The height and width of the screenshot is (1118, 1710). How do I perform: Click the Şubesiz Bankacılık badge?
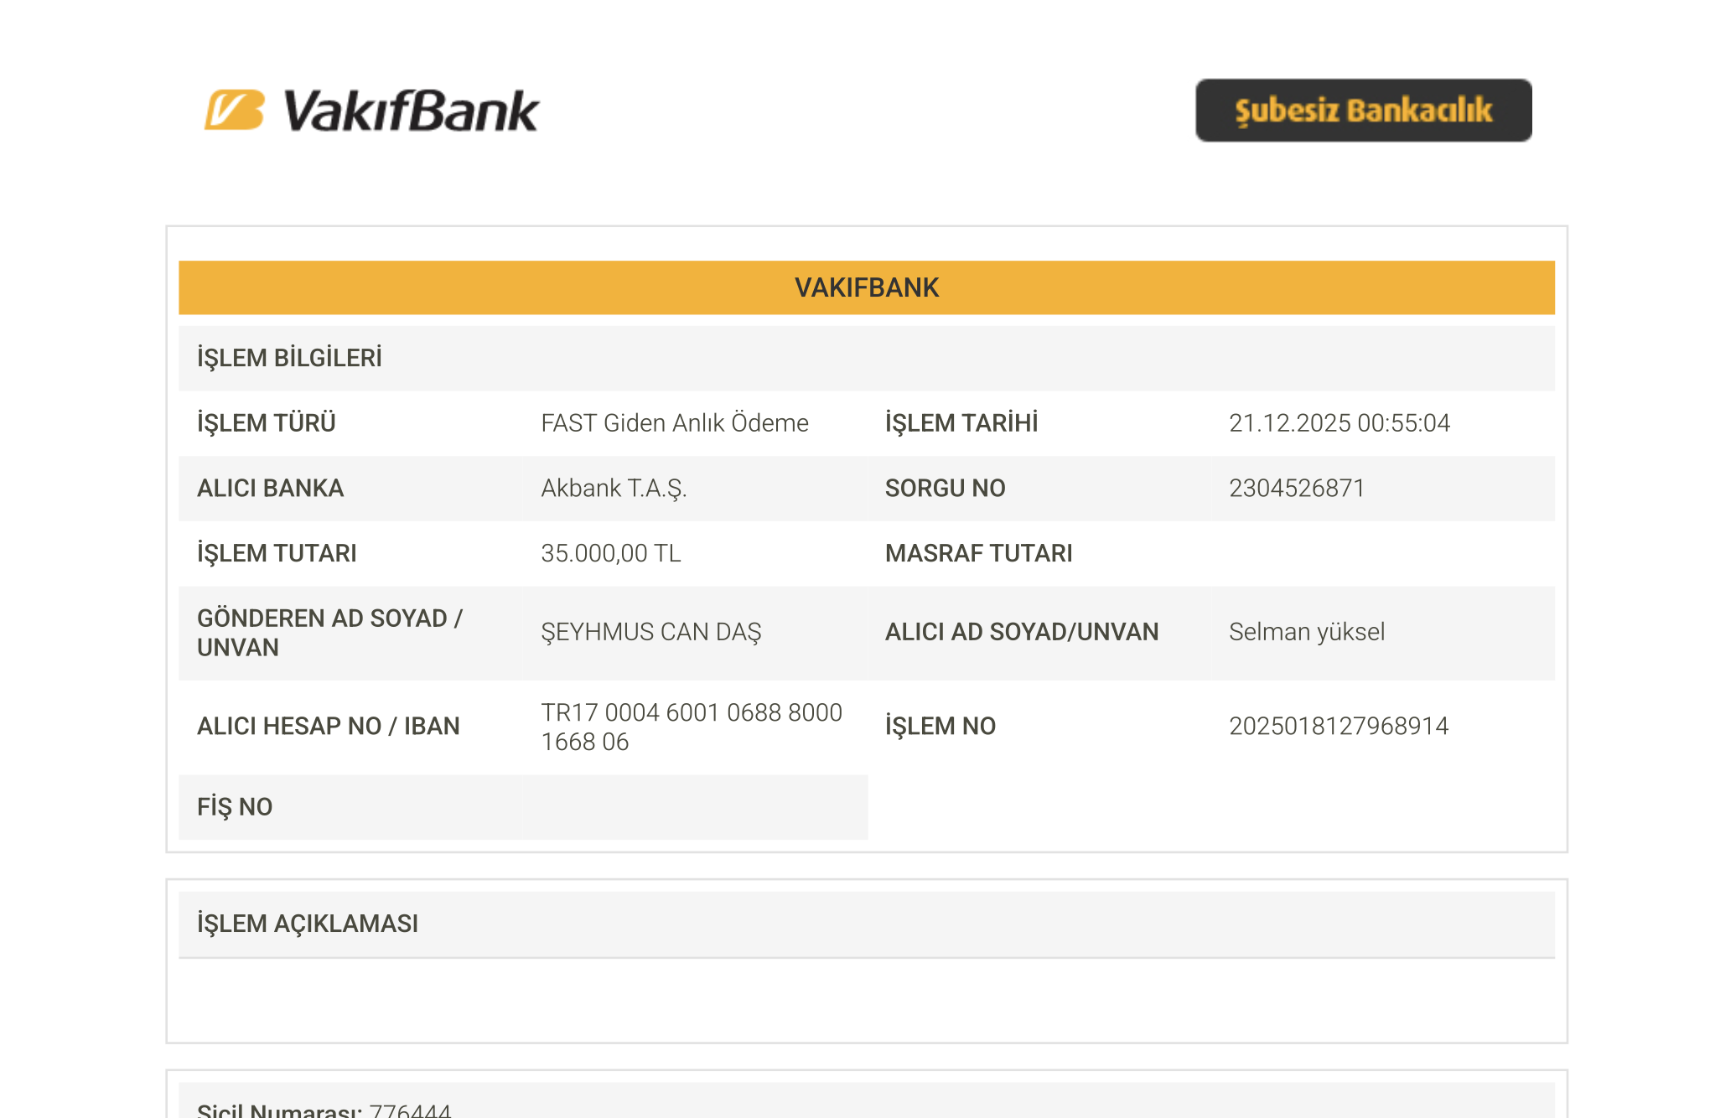pyautogui.click(x=1363, y=111)
